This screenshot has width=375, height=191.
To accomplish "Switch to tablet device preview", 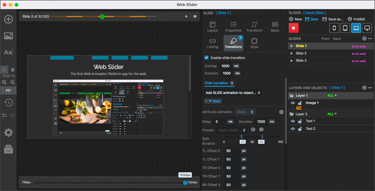I will [x=345, y=28].
